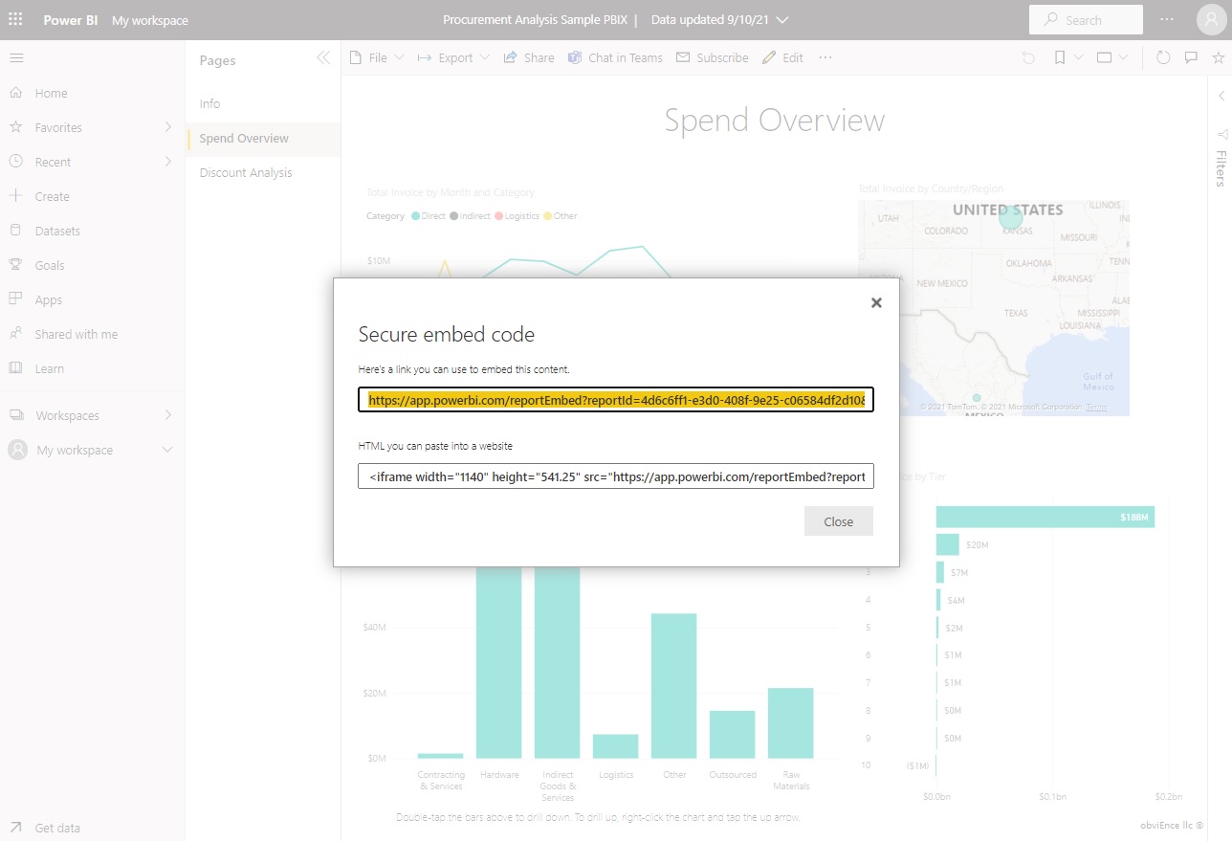The image size is (1232, 841).
Task: Collapse the right Filters pane
Action: (x=1221, y=96)
